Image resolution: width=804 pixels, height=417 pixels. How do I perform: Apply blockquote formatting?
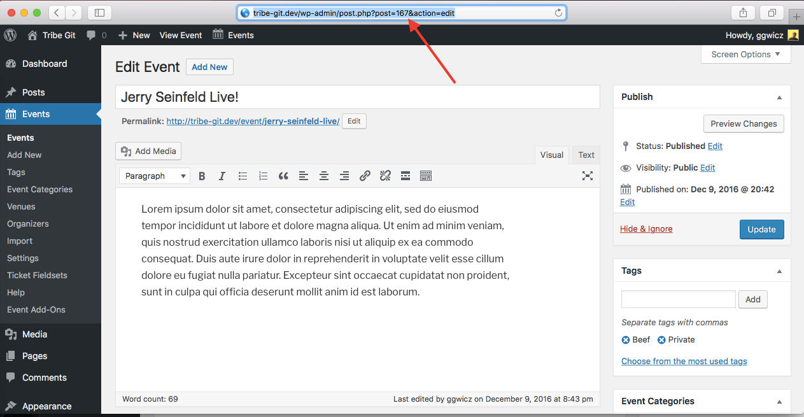(283, 176)
